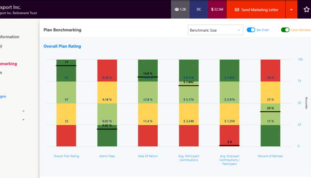Select the Benchmarking sidebar item

pos(9,64)
